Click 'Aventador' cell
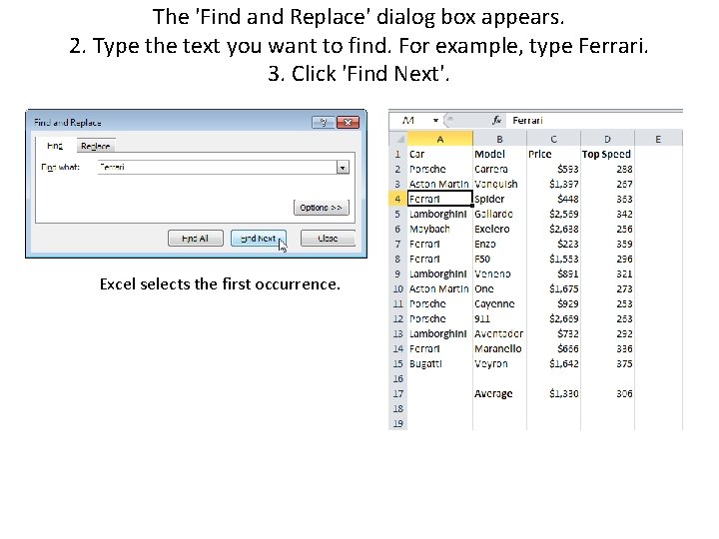The width and height of the screenshot is (719, 539). pos(500,333)
